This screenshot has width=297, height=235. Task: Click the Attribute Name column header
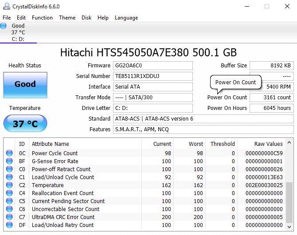pyautogui.click(x=85, y=144)
